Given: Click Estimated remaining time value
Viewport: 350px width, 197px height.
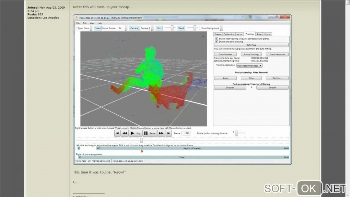Looking at the screenshot, I should [259, 61].
